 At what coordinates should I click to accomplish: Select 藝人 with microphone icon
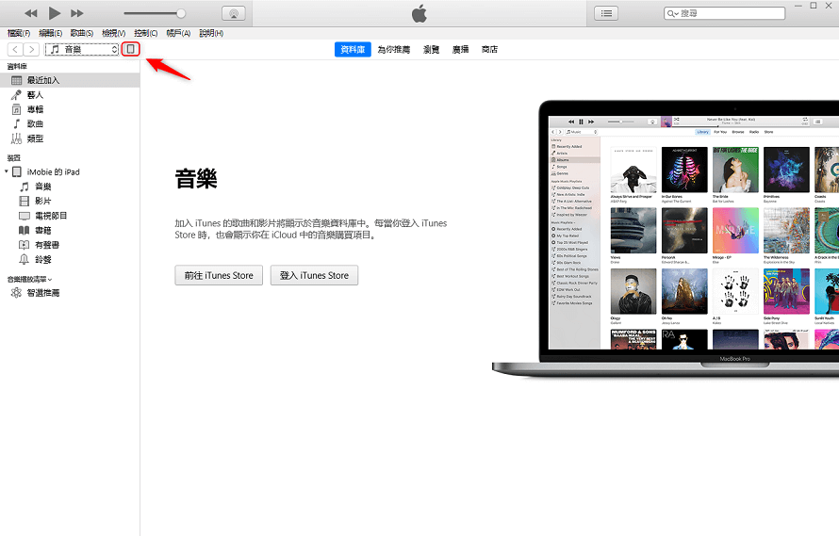pyautogui.click(x=70, y=95)
